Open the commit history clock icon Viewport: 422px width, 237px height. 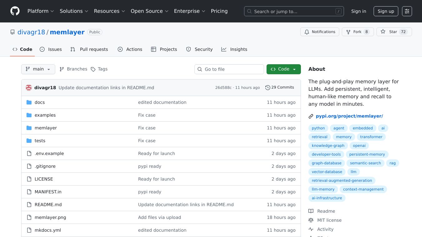267,88
